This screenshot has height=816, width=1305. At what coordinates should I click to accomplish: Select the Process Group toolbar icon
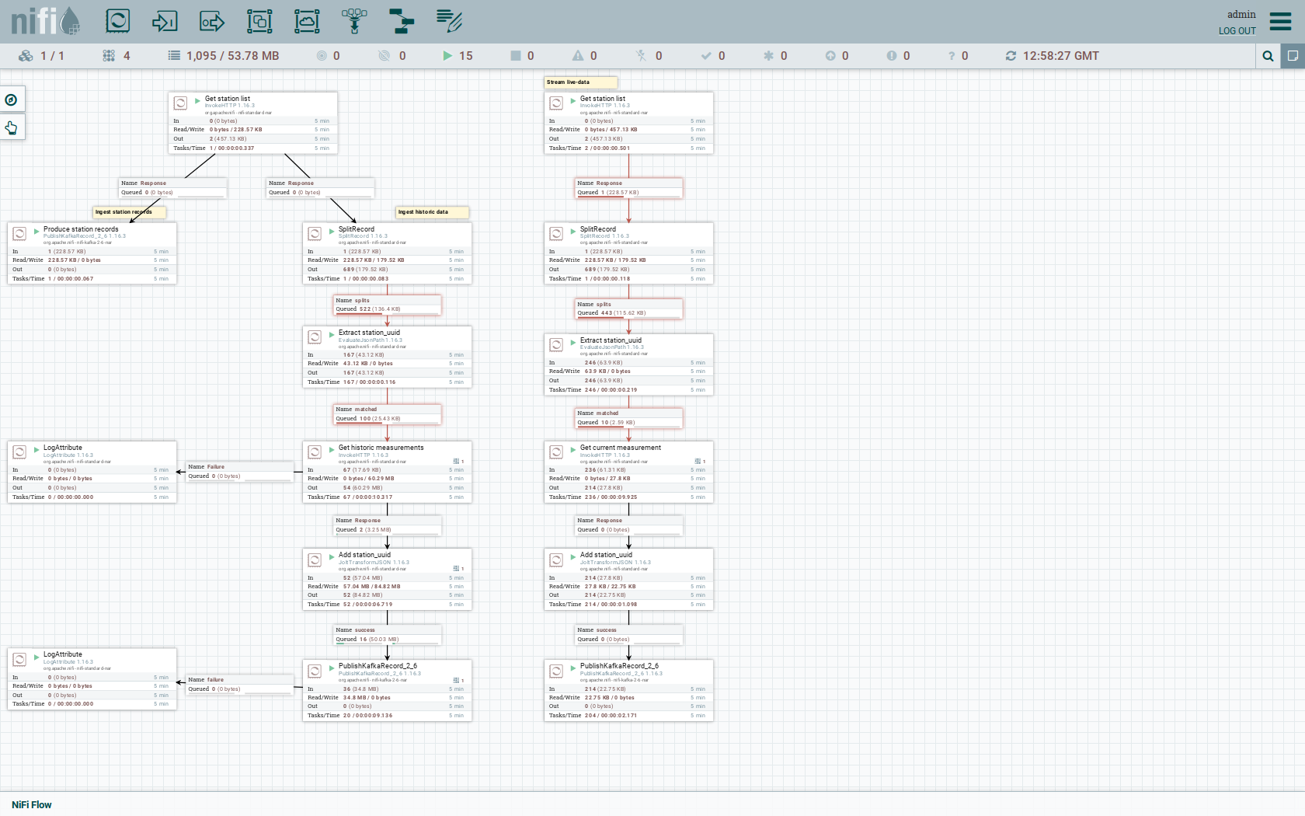(259, 21)
